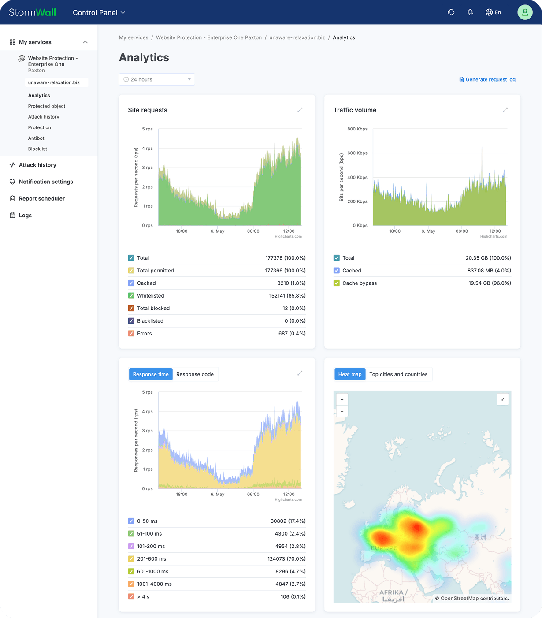Open Protection in the sidebar
The width and height of the screenshot is (542, 618).
click(40, 127)
